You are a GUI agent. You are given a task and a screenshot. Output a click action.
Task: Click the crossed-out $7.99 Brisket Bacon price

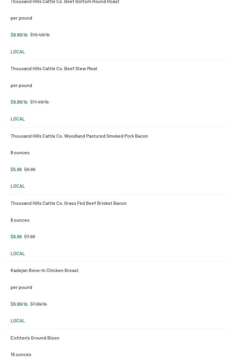pos(30,236)
